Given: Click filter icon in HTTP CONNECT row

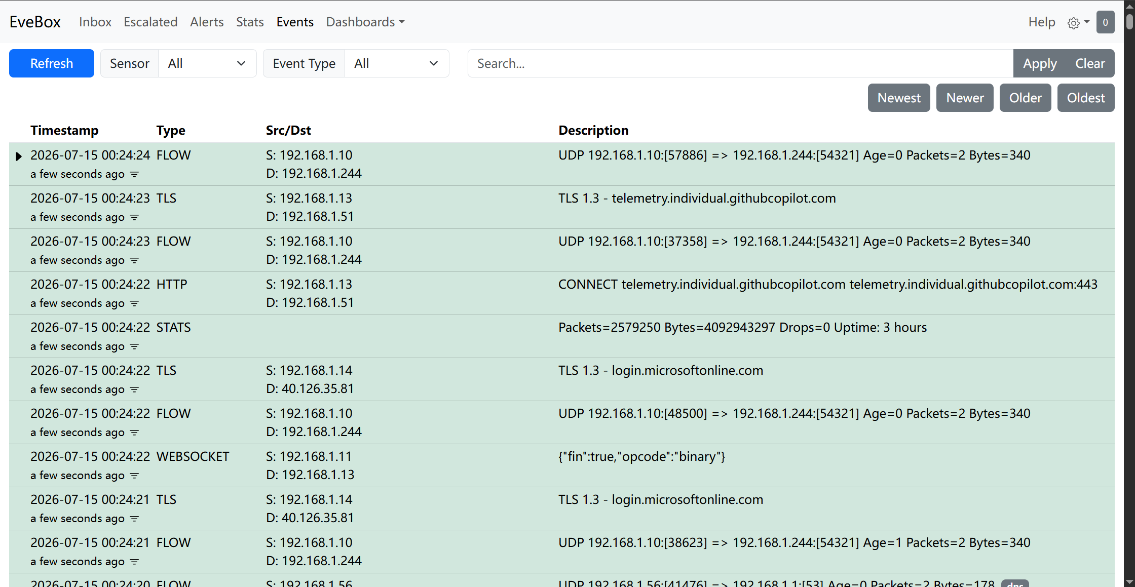Looking at the screenshot, I should click(134, 303).
